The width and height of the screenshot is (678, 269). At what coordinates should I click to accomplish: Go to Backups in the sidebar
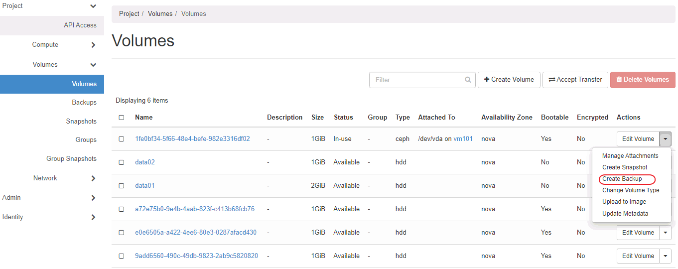pos(84,103)
